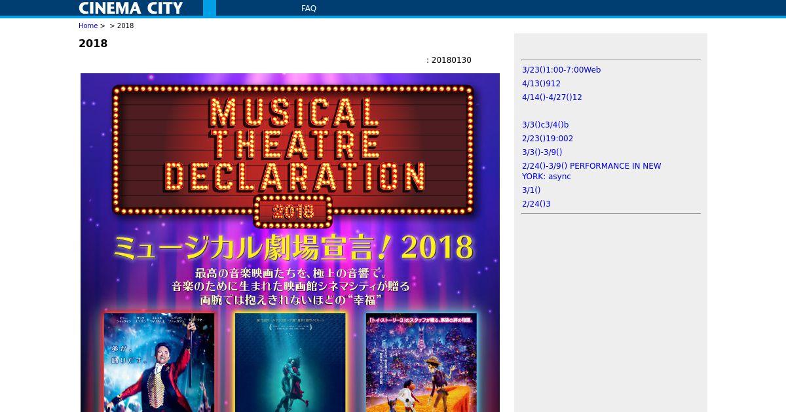Open the 4/14()-4/27()12 news link
This screenshot has width=786, height=412.
(x=552, y=97)
